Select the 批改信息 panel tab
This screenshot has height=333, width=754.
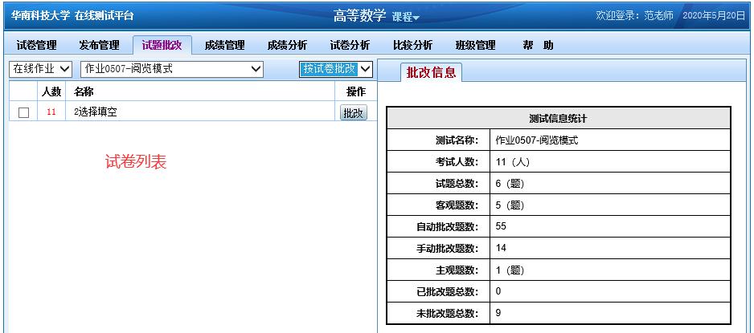click(x=431, y=72)
